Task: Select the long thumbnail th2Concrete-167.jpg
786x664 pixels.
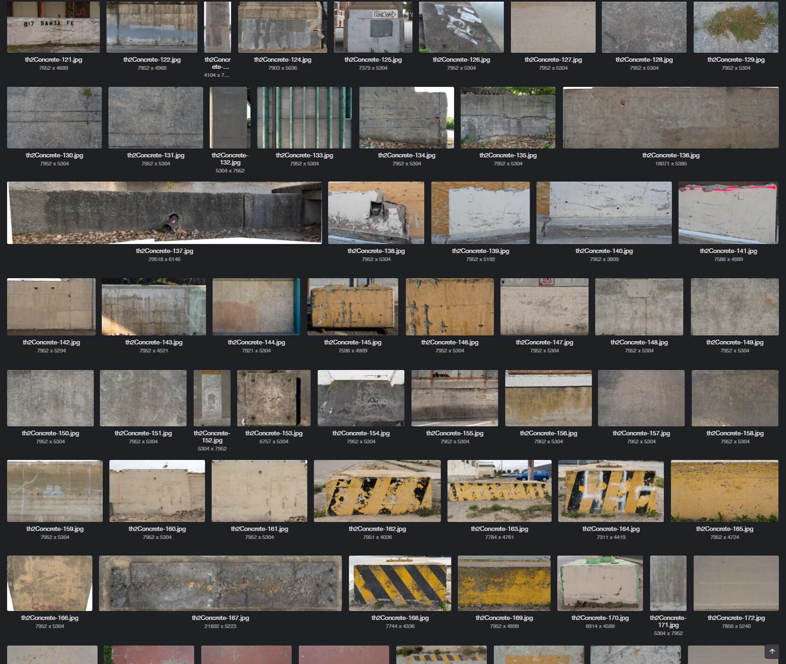Action: point(220,583)
